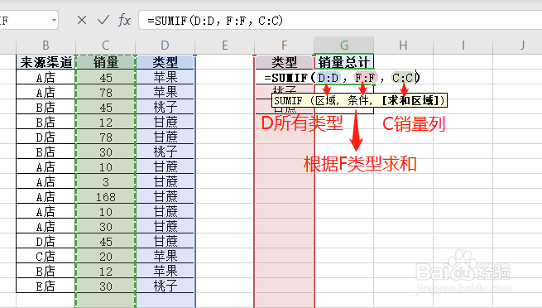Image resolution: width=542 pixels, height=308 pixels.
Task: Click the F:F reference in cell formula
Action: pyautogui.click(x=366, y=78)
